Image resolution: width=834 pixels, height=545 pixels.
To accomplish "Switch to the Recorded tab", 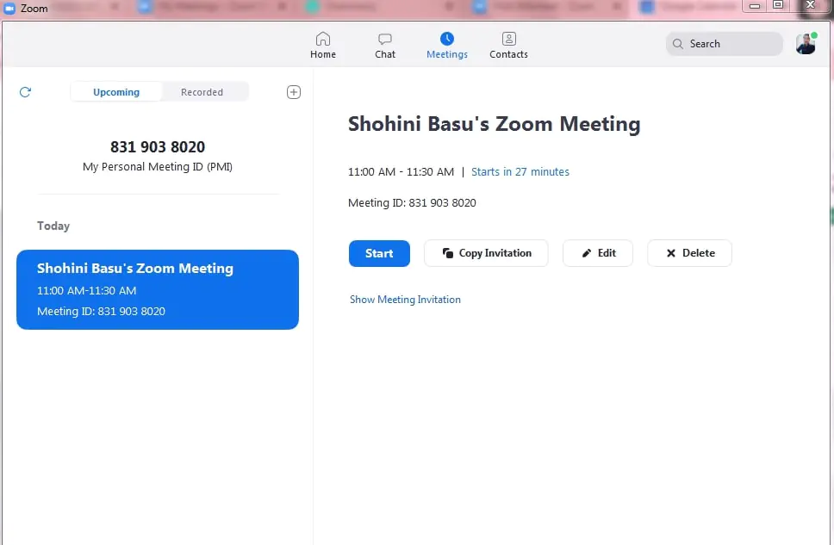I will tap(202, 91).
